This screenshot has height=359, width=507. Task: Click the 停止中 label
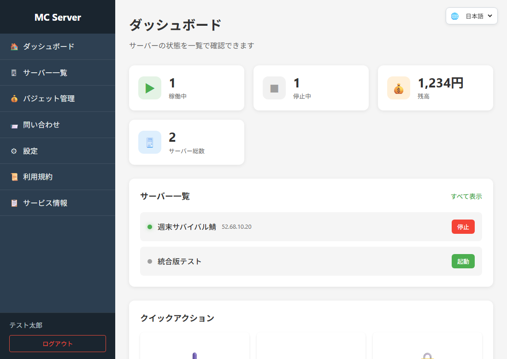pos(302,96)
